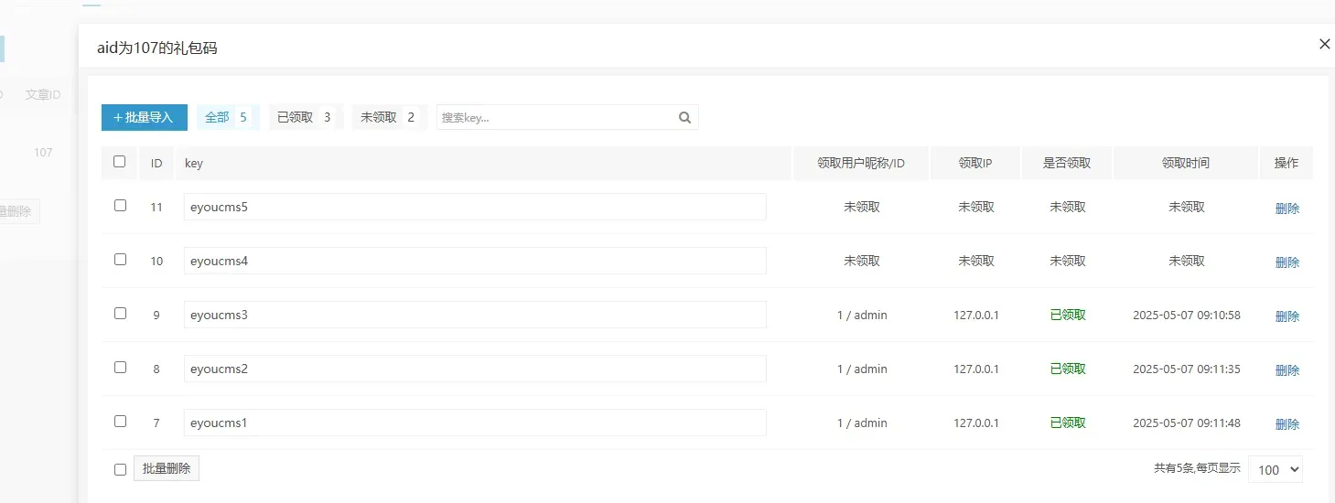Toggle the footer select-all checkbox
Image resolution: width=1335 pixels, height=503 pixels.
(x=120, y=469)
